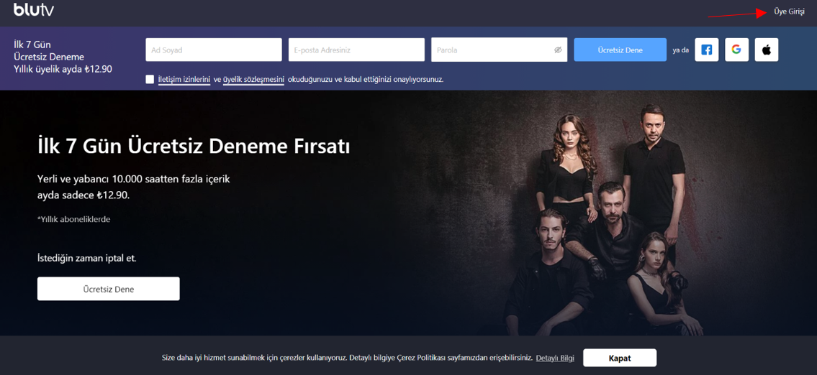
Task: Click the BluTV logo
Action: point(34,10)
